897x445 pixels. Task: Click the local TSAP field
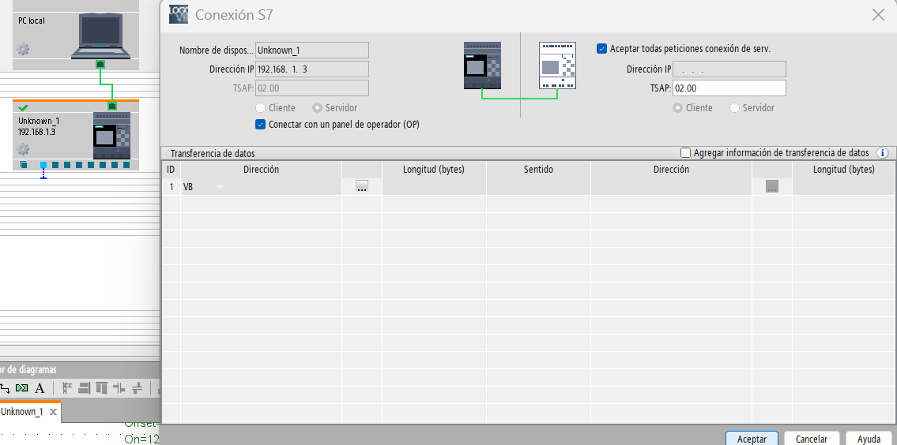(x=311, y=88)
